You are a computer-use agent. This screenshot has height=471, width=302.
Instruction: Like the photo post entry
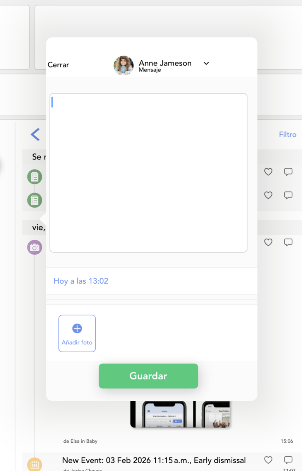click(x=268, y=242)
